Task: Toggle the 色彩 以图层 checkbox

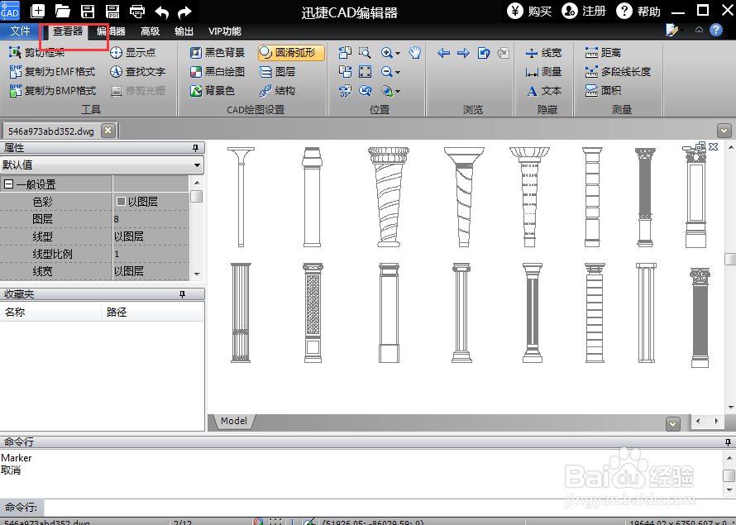Action: [x=121, y=202]
